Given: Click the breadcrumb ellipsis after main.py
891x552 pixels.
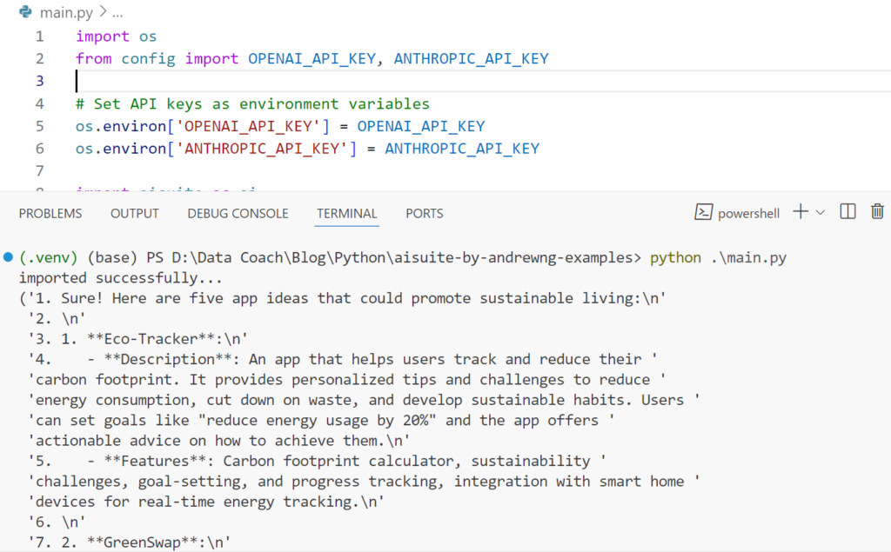Looking at the screenshot, I should pyautogui.click(x=117, y=12).
